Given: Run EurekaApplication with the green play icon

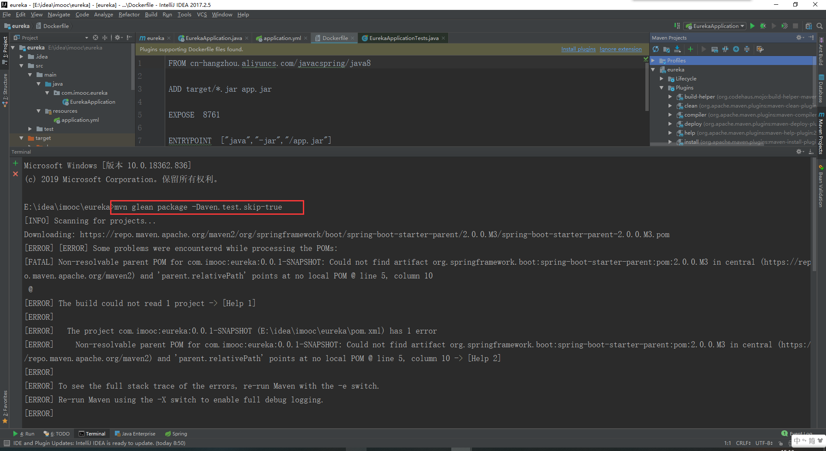Looking at the screenshot, I should pos(752,26).
